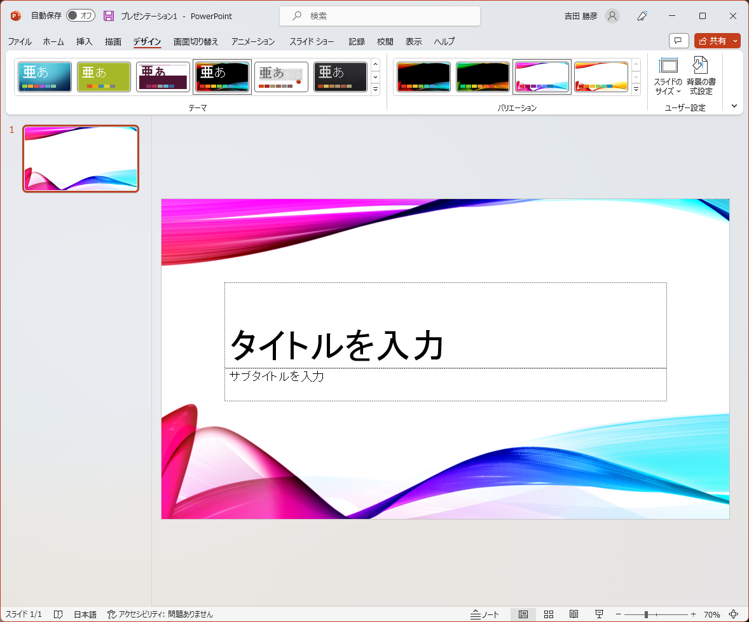Open the 共有 dropdown arrow

click(736, 41)
